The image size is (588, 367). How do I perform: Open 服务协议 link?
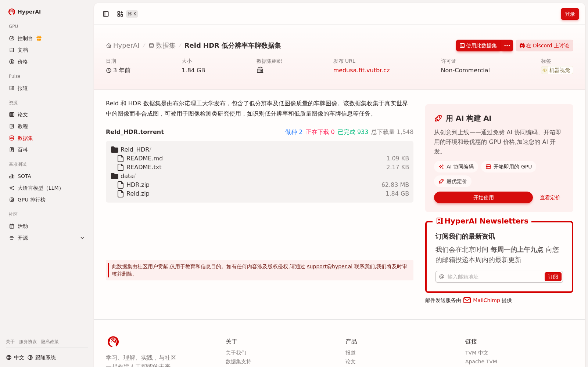[28, 342]
